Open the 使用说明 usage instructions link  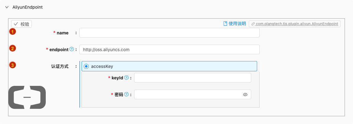coord(237,24)
